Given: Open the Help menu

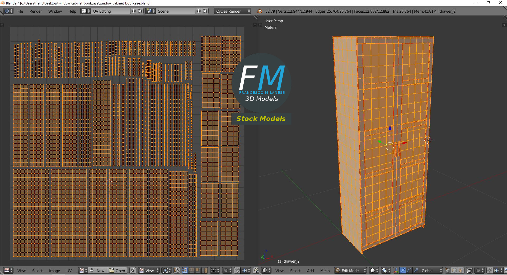Looking at the screenshot, I should (72, 11).
